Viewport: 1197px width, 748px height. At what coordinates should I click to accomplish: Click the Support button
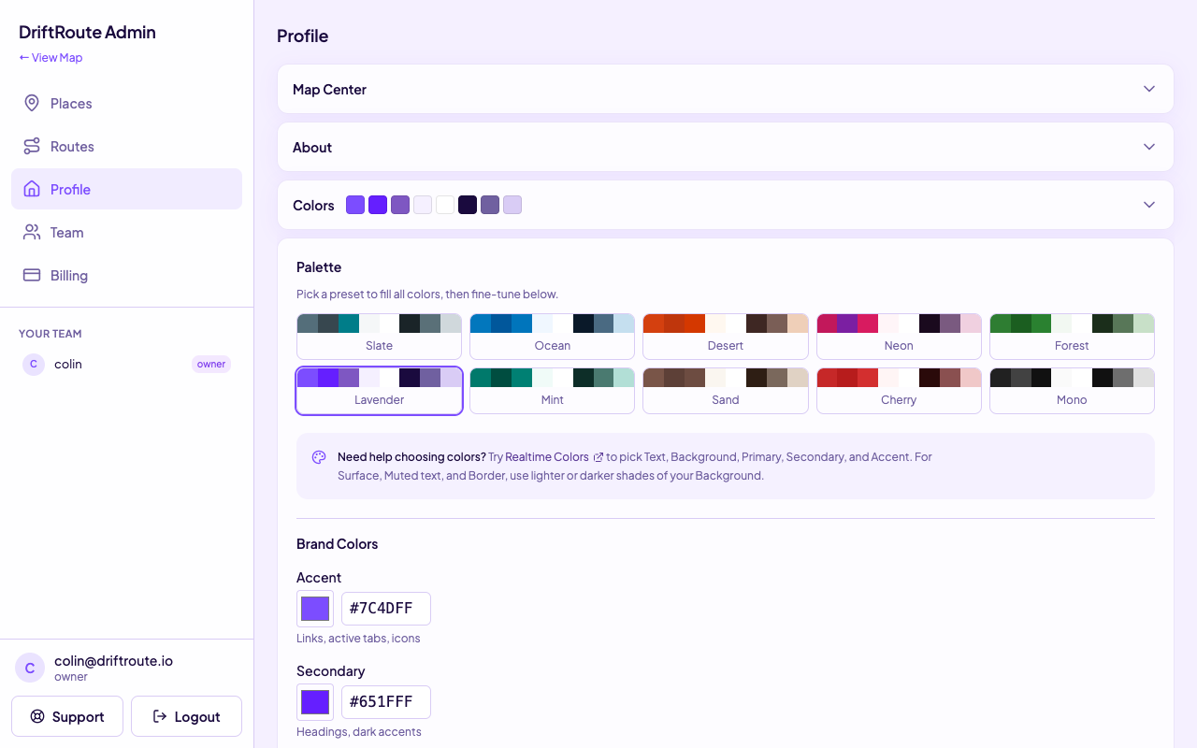tap(67, 716)
